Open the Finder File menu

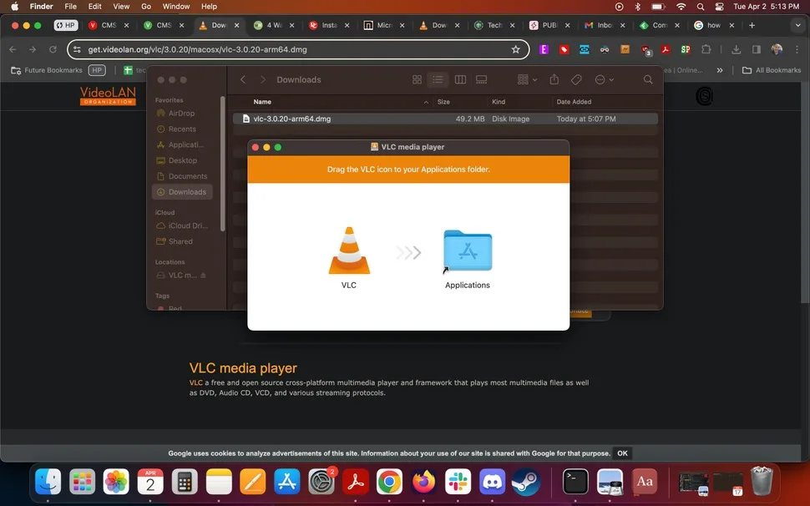point(70,7)
